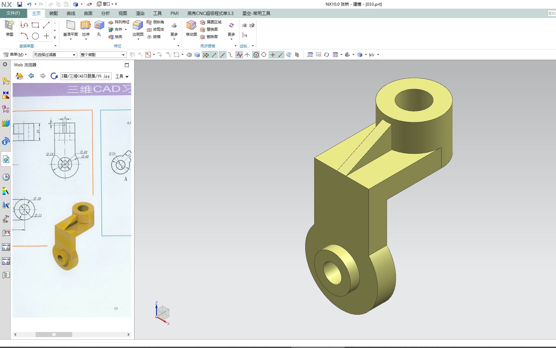Select the Rectangle sketch tool
The height and width of the screenshot is (348, 556).
(35, 25)
